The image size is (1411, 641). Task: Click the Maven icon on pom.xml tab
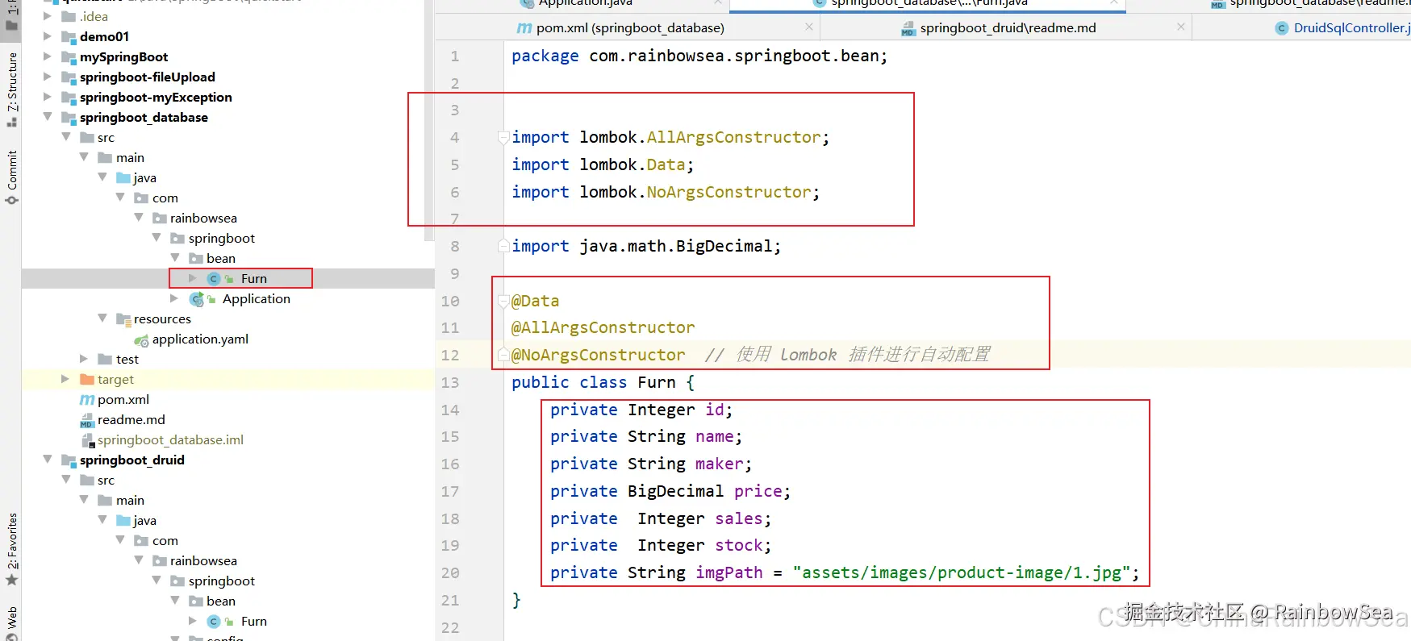[524, 28]
